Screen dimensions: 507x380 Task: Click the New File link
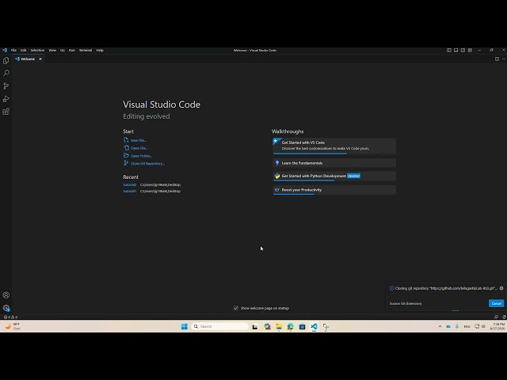coord(135,140)
